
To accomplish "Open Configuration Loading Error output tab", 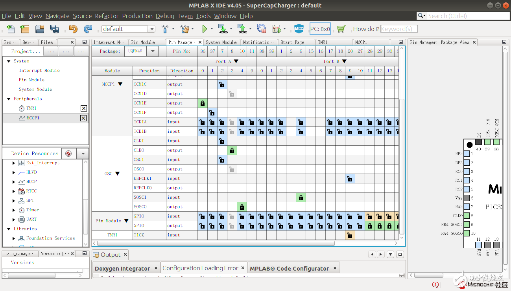I will pos(200,268).
